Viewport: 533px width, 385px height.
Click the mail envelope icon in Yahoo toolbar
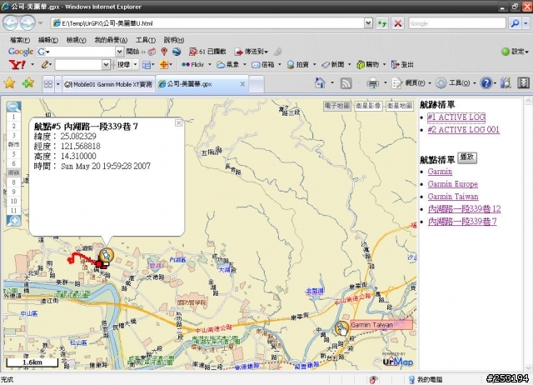pos(256,65)
